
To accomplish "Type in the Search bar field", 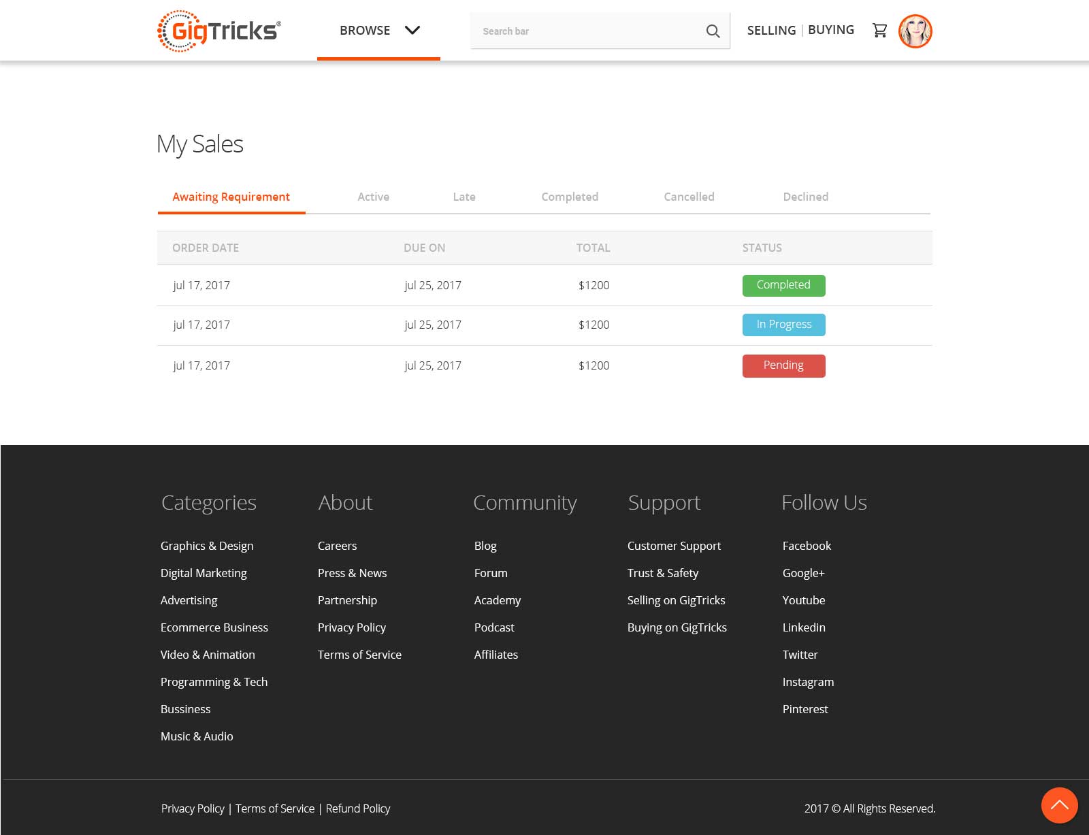I will pos(585,31).
